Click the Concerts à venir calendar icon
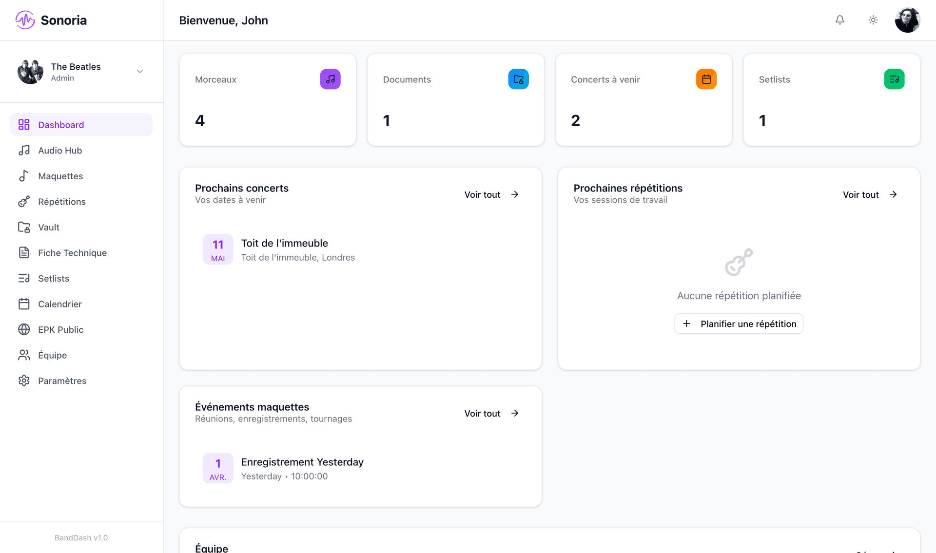This screenshot has width=936, height=553. pyautogui.click(x=706, y=78)
